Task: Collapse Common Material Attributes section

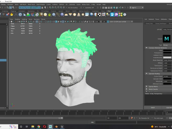Action: 147,48
